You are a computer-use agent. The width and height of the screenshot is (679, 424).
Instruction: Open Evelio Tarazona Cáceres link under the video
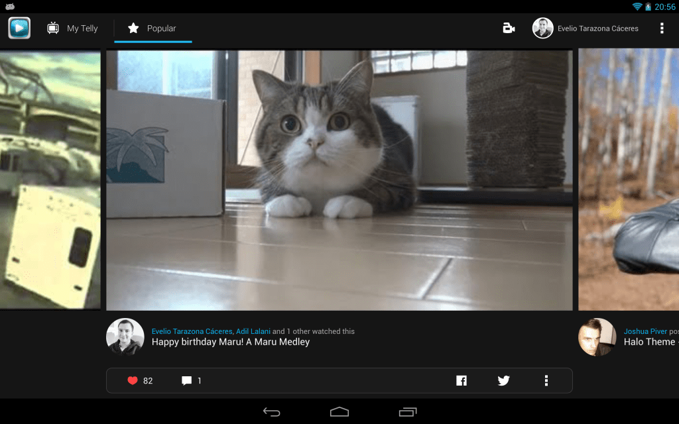pyautogui.click(x=192, y=331)
